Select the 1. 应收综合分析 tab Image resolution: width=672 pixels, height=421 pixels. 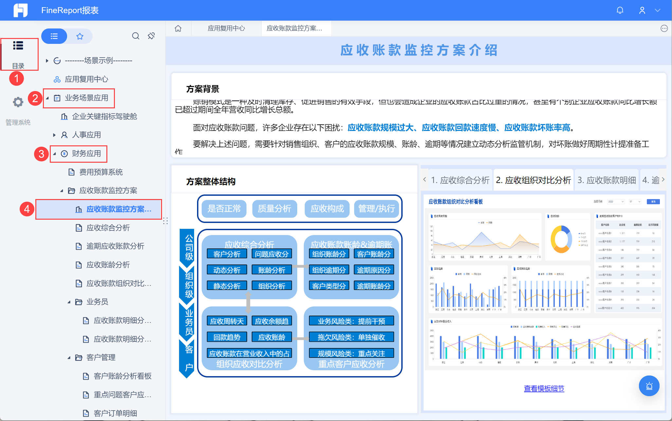pyautogui.click(x=460, y=180)
